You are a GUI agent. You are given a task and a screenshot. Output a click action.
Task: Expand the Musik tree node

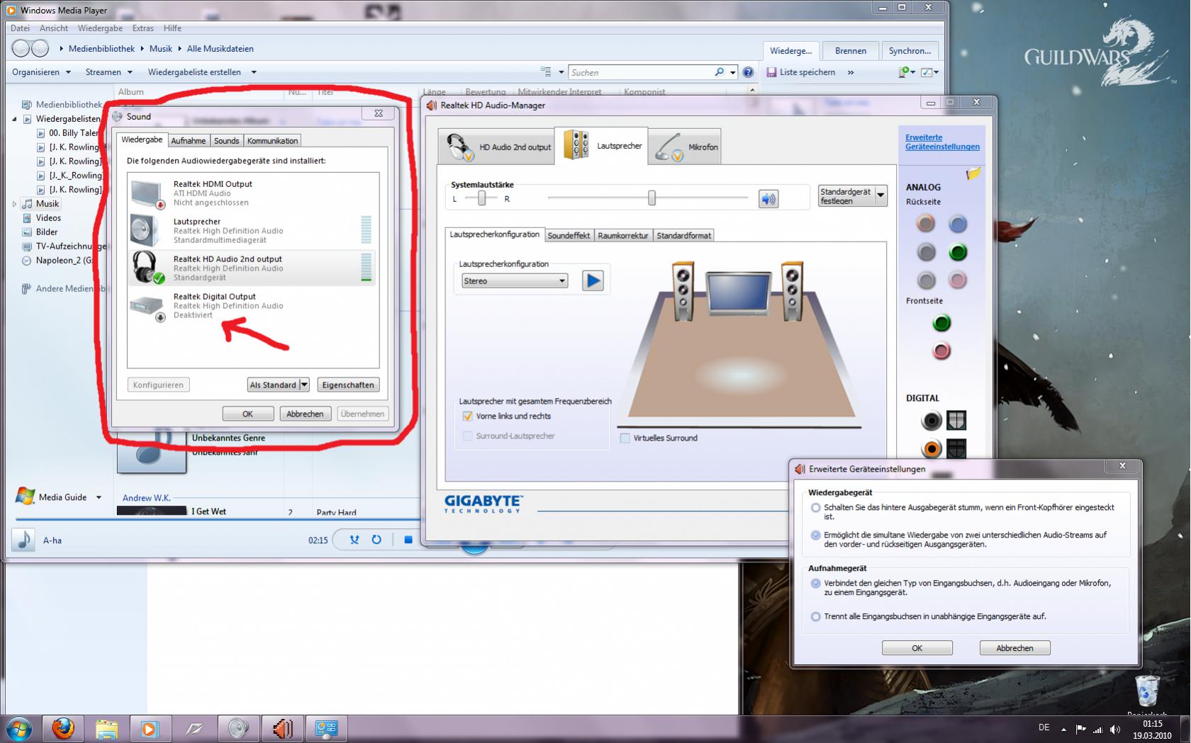coord(14,204)
